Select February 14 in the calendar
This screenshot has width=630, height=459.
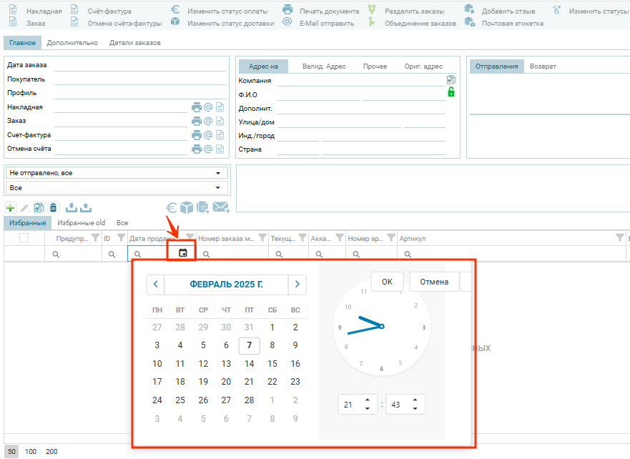[249, 363]
